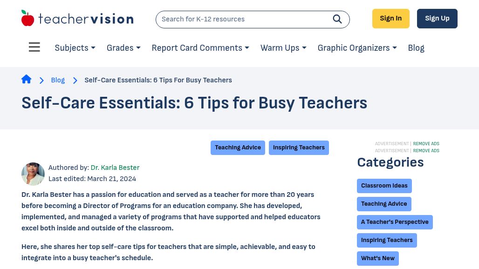Click the magnifying glass search icon
Screen dimensions: 479x269
click(x=337, y=19)
